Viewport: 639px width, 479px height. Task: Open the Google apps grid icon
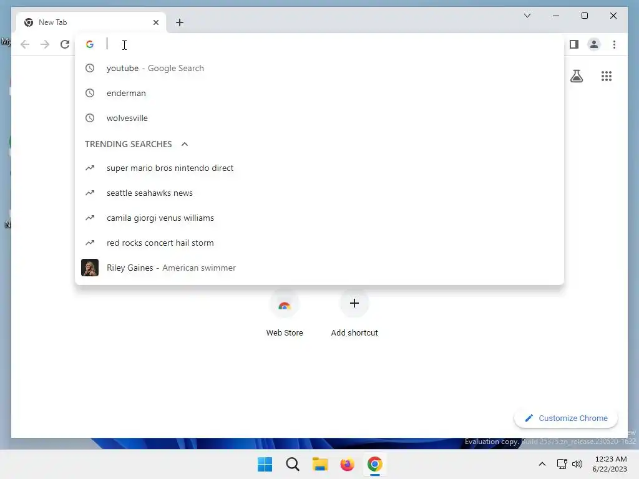coord(607,75)
